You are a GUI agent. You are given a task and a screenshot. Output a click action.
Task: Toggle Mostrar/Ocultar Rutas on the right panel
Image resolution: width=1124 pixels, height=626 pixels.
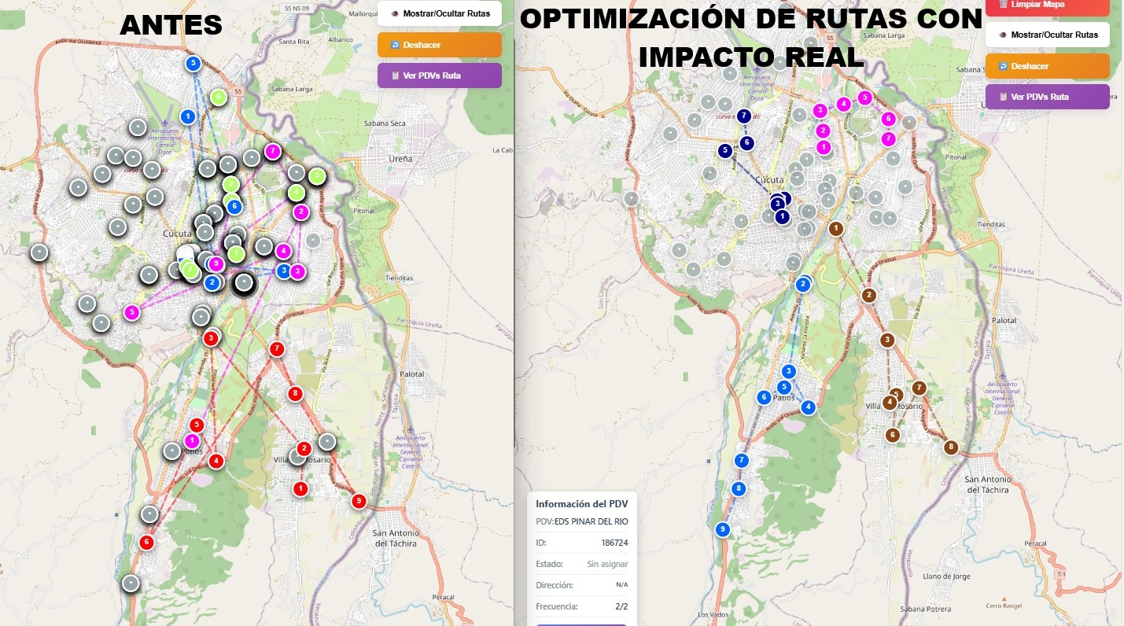1047,35
